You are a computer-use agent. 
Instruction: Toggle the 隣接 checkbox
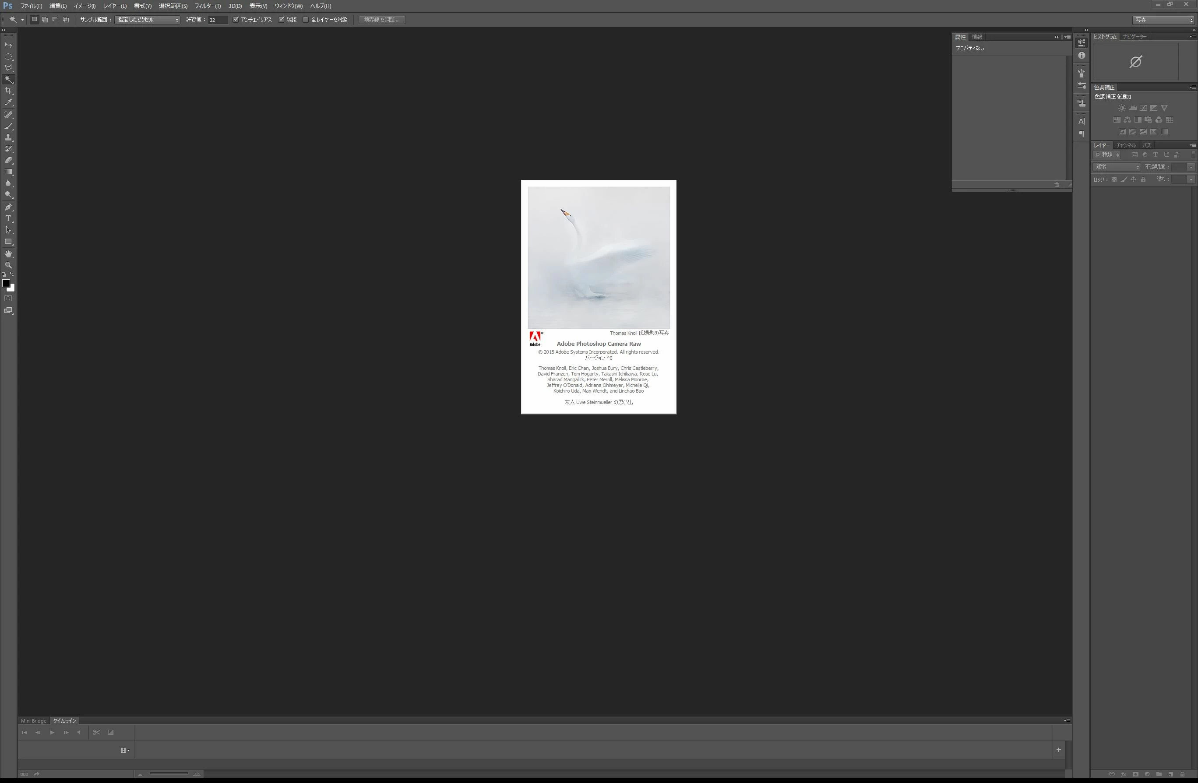pyautogui.click(x=282, y=20)
